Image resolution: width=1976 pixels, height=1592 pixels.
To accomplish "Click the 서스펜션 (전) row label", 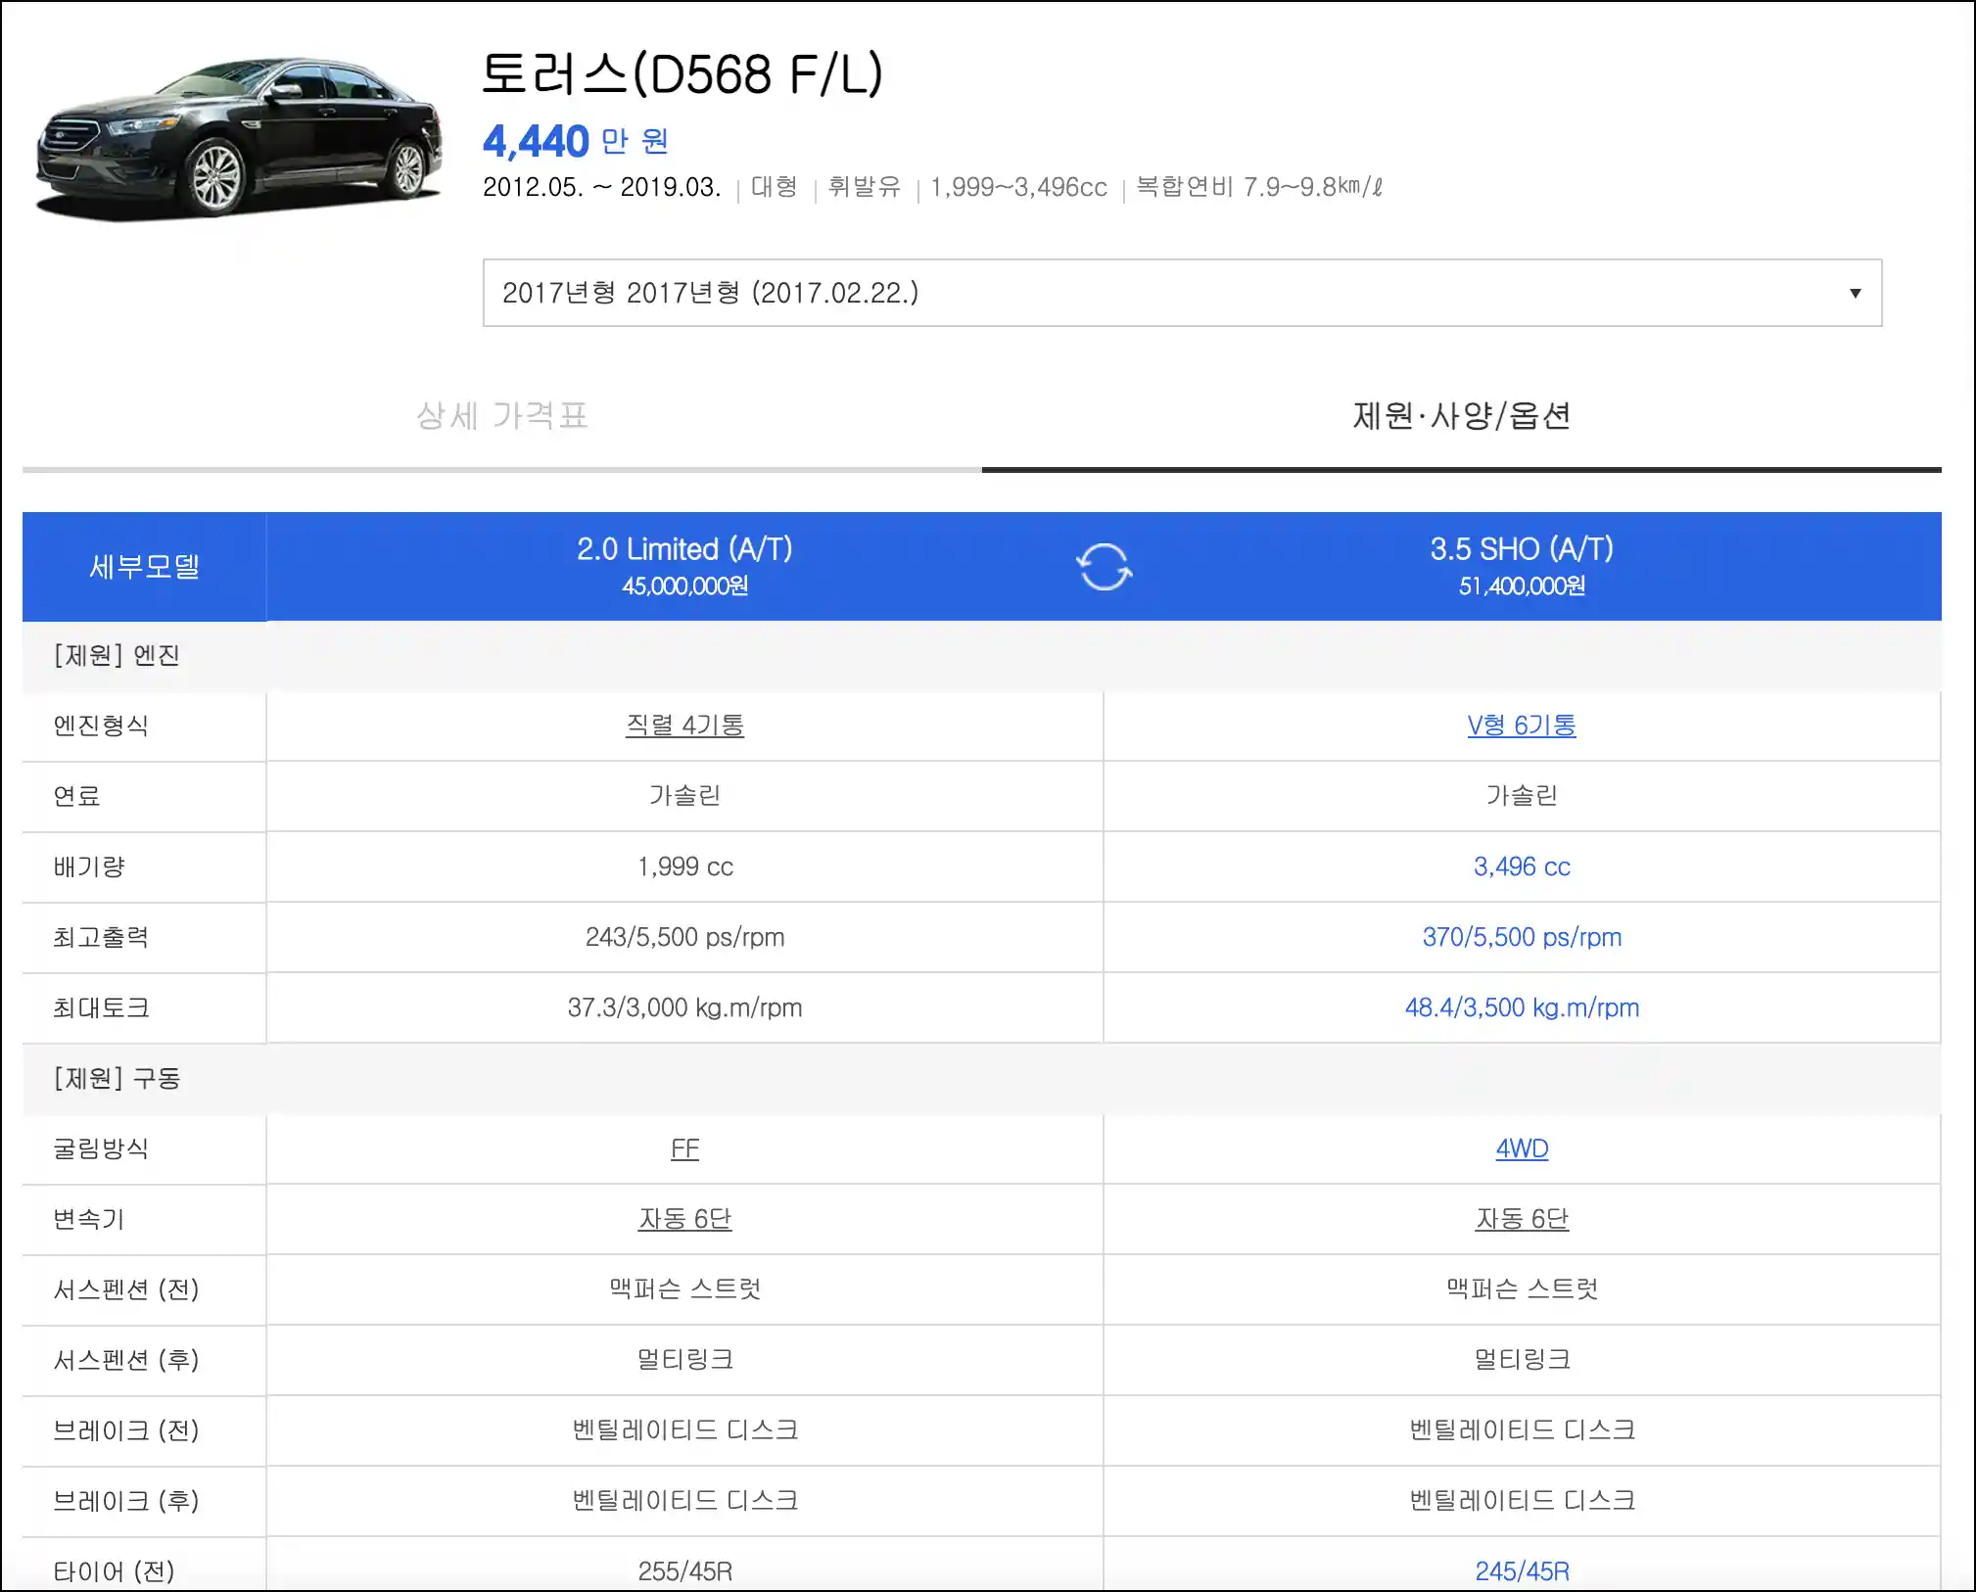I will [x=126, y=1289].
